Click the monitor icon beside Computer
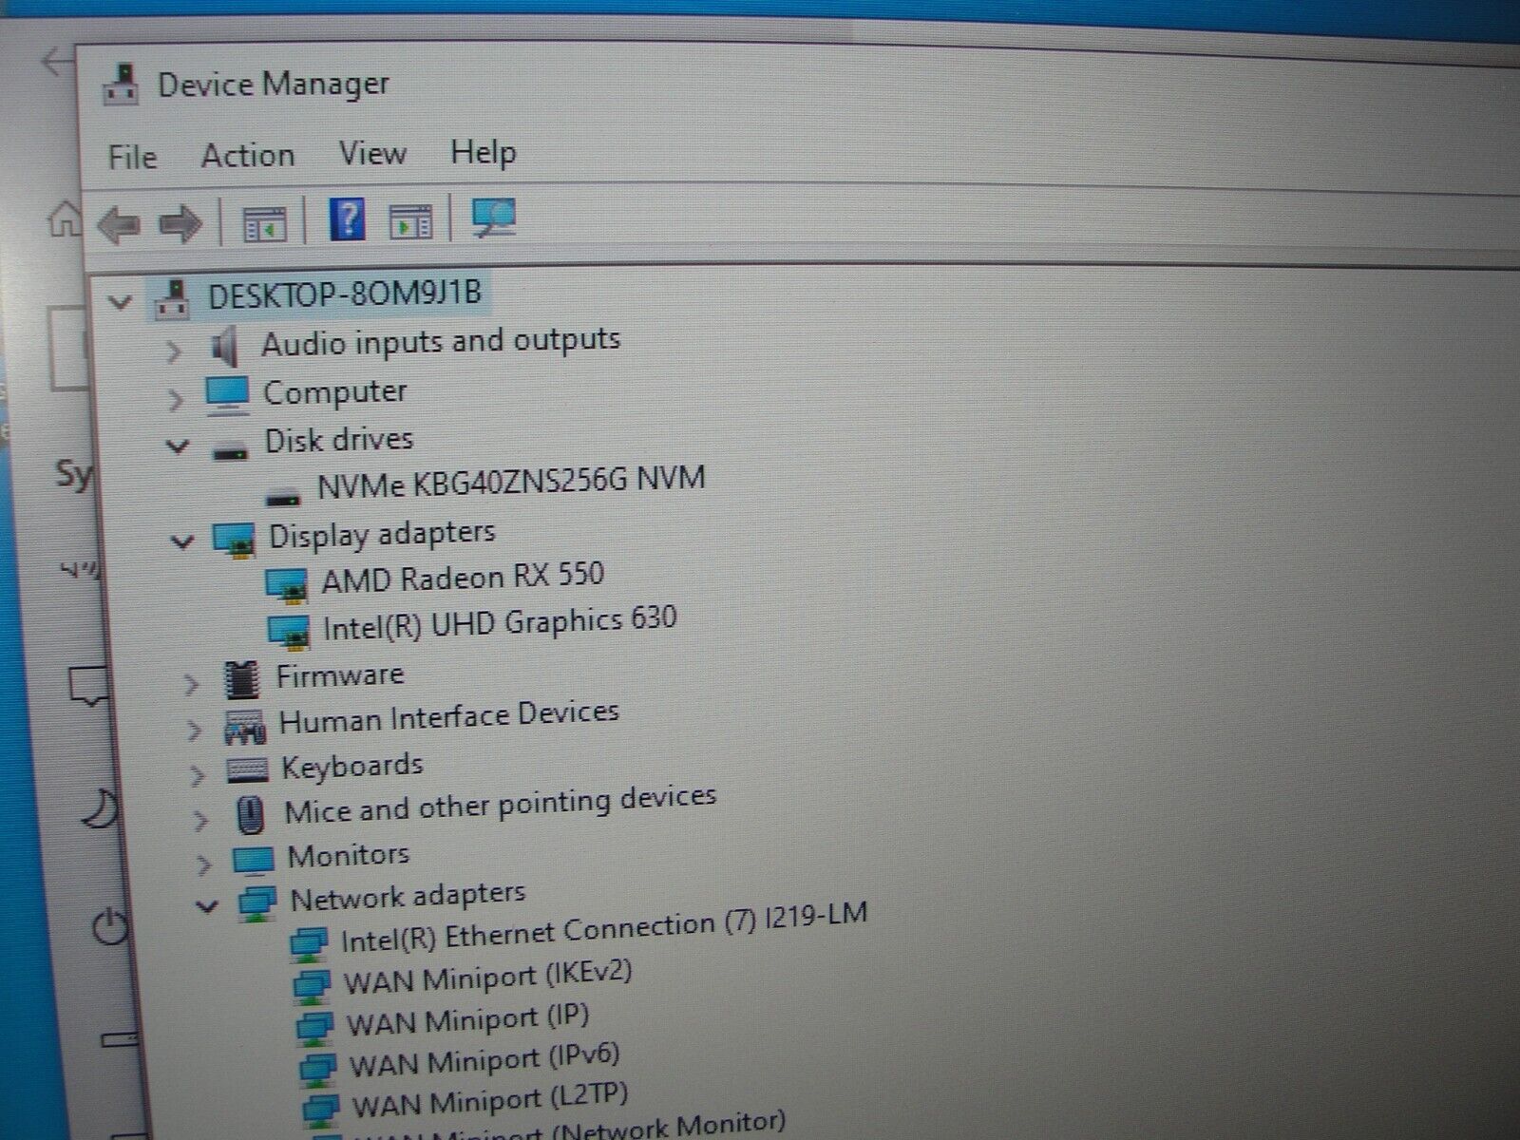Image resolution: width=1520 pixels, height=1140 pixels. 227,395
